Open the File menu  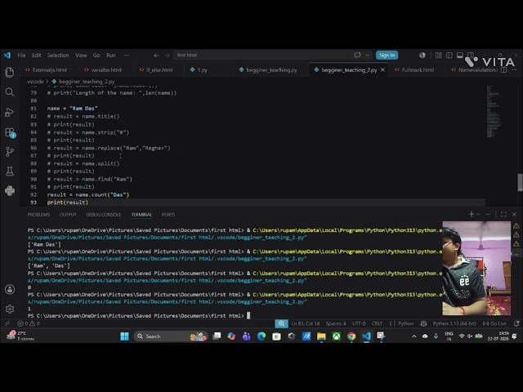21,56
